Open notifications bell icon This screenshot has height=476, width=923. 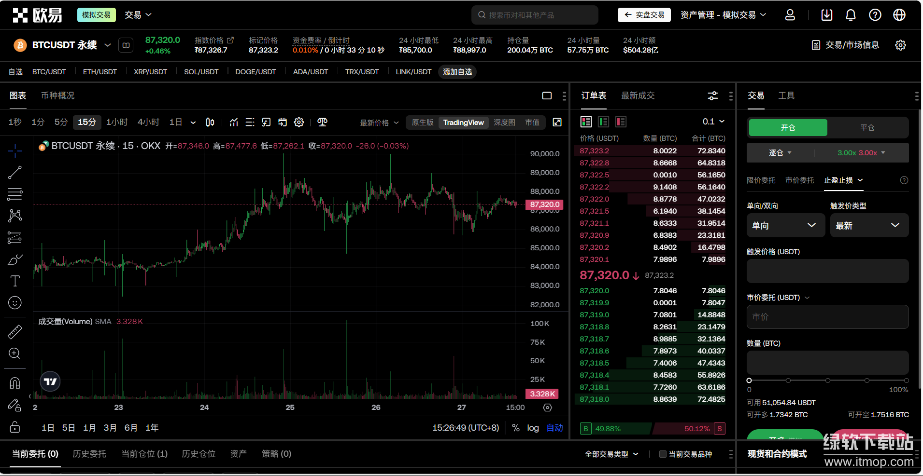tap(851, 15)
